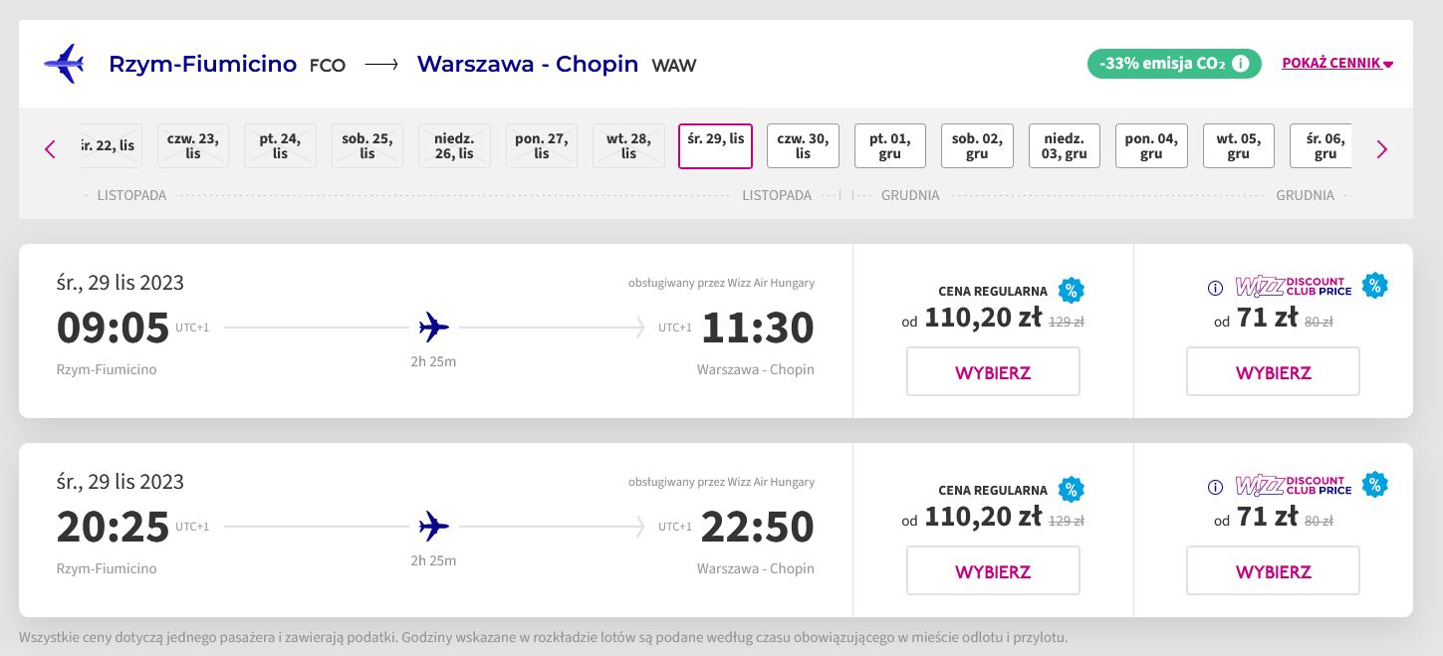Open Wizz Discount Club info on 20:25 flight
This screenshot has width=1443, height=656.
coord(1215,488)
